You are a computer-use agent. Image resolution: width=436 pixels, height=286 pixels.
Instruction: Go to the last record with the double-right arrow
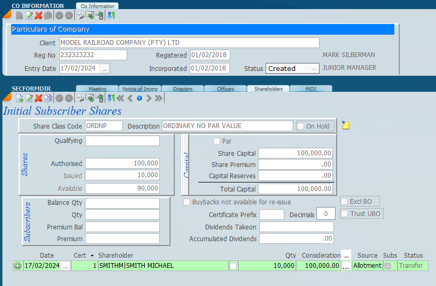coord(159,98)
